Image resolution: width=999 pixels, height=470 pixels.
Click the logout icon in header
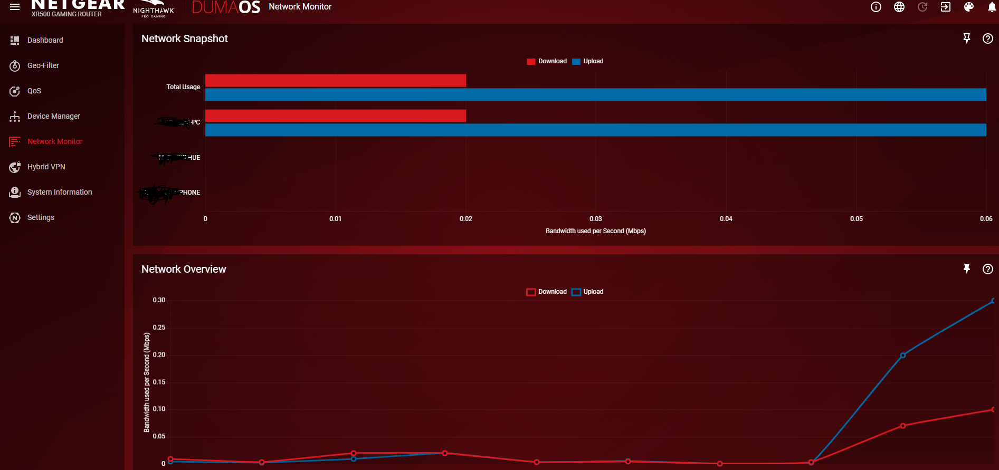946,7
